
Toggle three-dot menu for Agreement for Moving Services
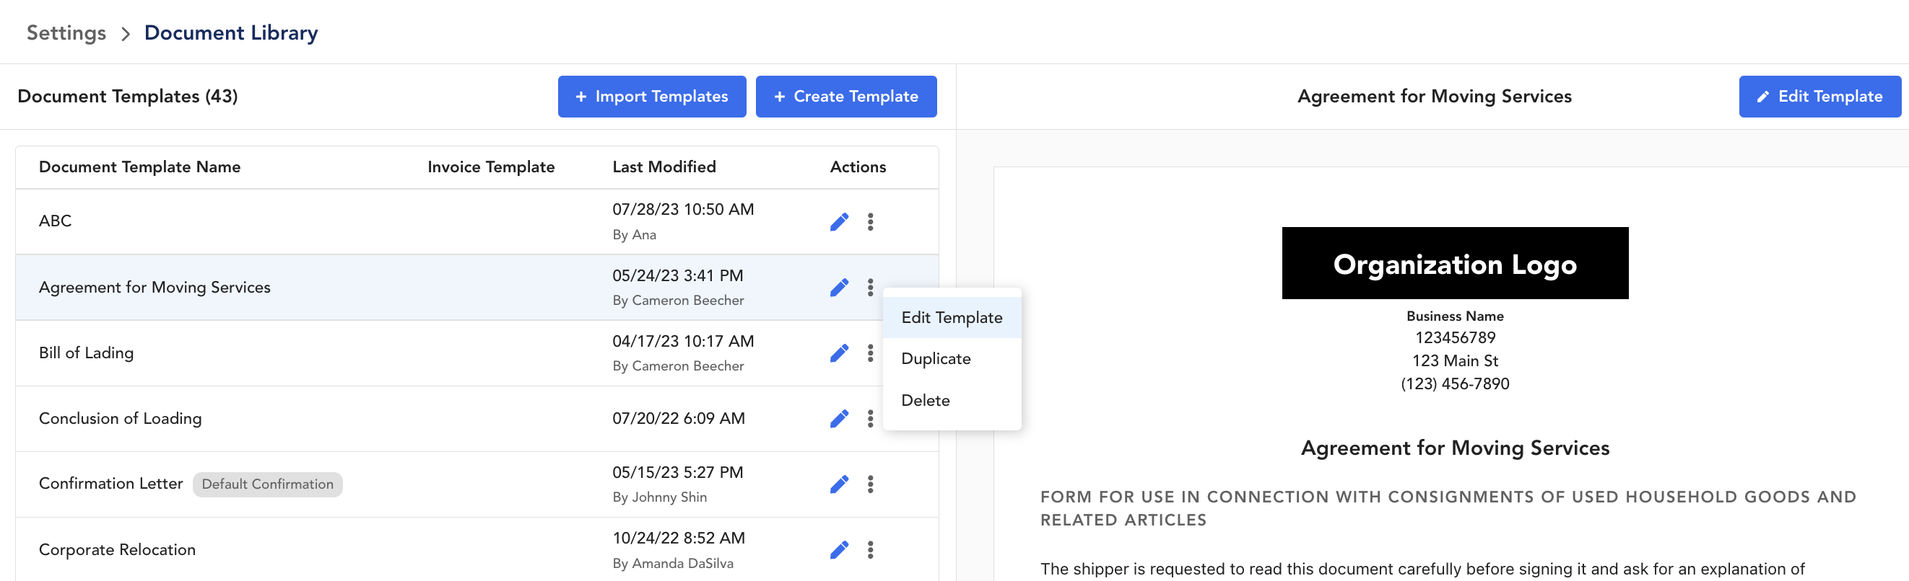pos(870,287)
